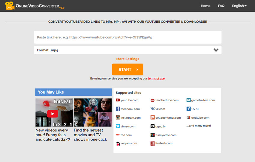Click the teachertube.com icon
Screen dimensions: 255x162
point(152,100)
